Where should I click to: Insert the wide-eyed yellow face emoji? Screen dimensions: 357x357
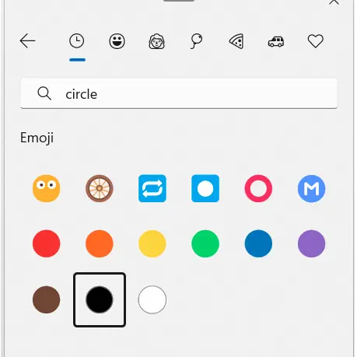[x=47, y=188]
